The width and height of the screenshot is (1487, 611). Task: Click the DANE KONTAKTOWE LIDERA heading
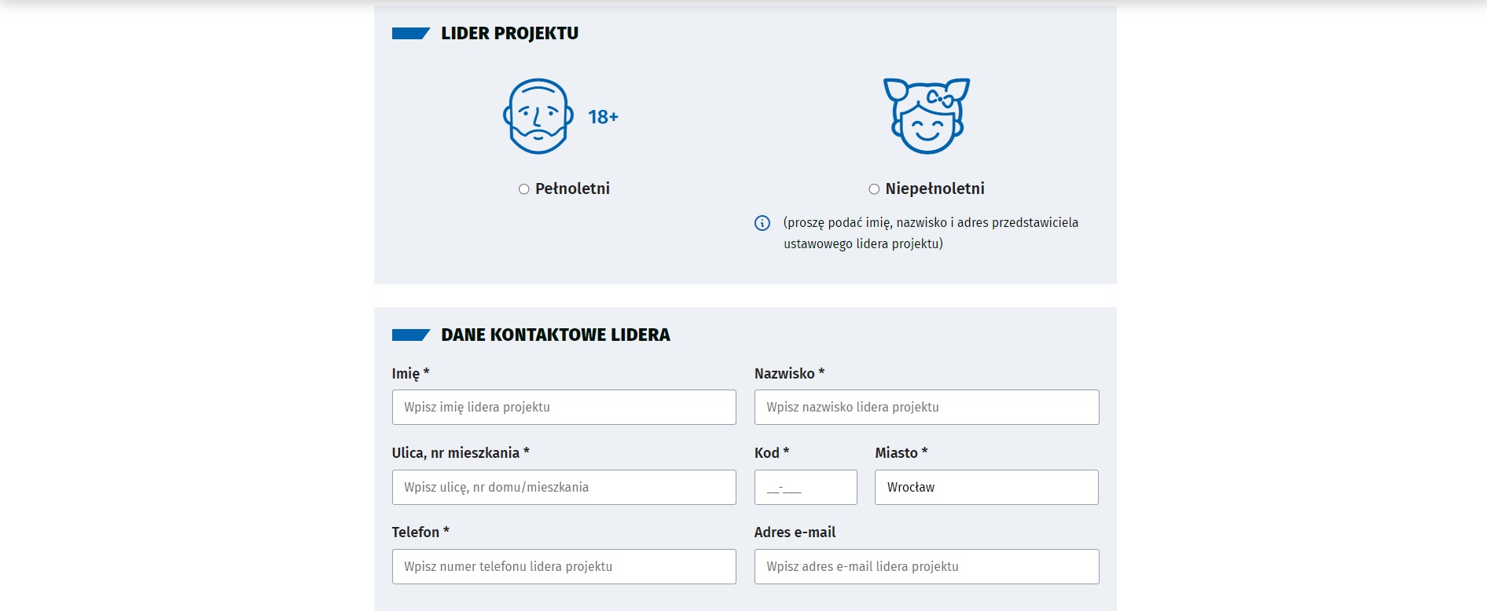click(x=556, y=335)
